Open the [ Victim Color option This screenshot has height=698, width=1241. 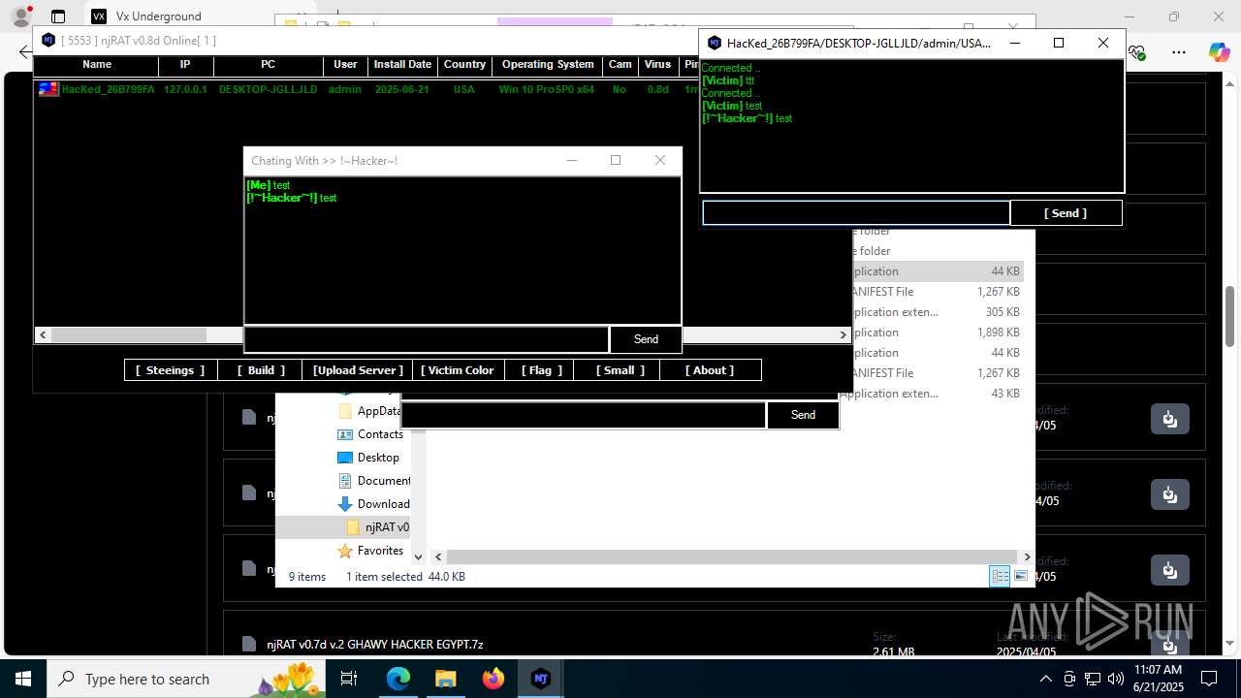pos(458,370)
